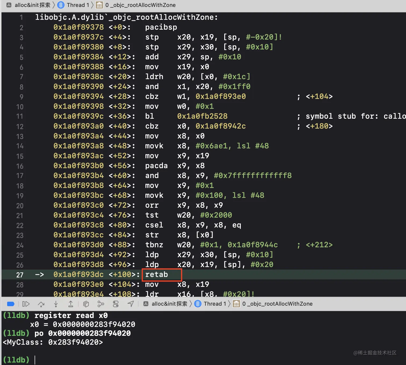Click the continue program execution icon
Screen dimensions: 406x365
point(26,304)
